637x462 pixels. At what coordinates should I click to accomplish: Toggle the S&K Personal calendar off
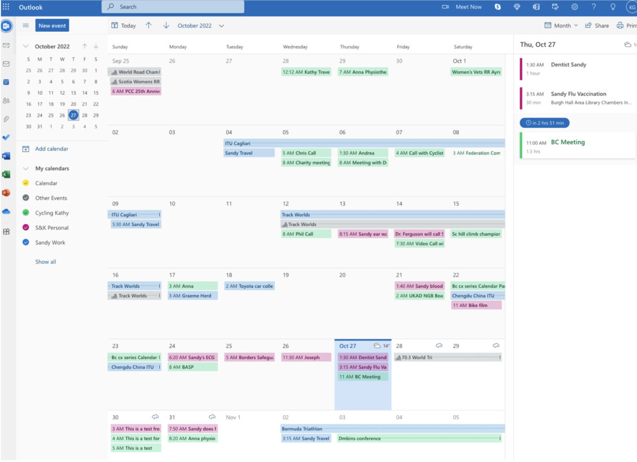tap(25, 227)
